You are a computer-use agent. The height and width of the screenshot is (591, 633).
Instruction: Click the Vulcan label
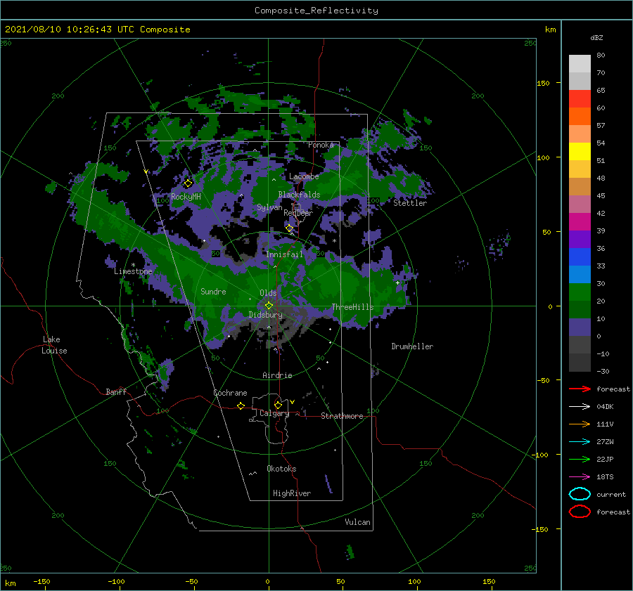pyautogui.click(x=357, y=522)
